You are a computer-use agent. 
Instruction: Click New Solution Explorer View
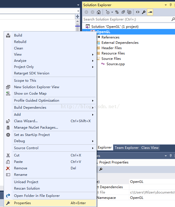coord(50,87)
